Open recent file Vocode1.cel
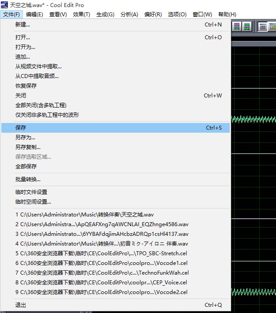The image size is (276, 313). point(115,263)
